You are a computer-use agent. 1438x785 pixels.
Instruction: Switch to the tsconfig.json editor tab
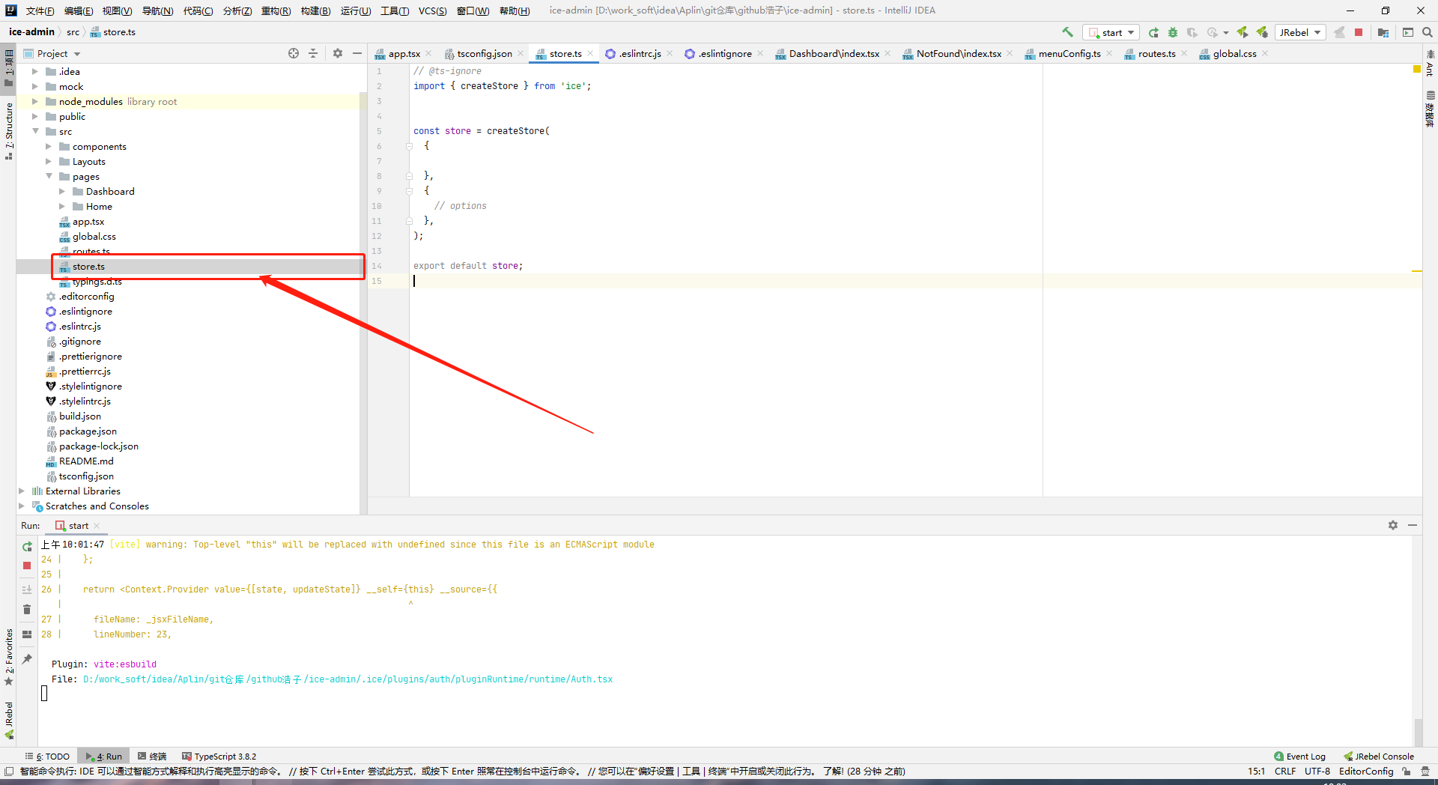point(484,53)
